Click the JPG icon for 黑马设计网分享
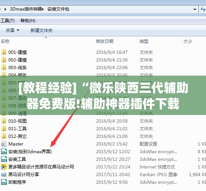 [x=4, y=174]
